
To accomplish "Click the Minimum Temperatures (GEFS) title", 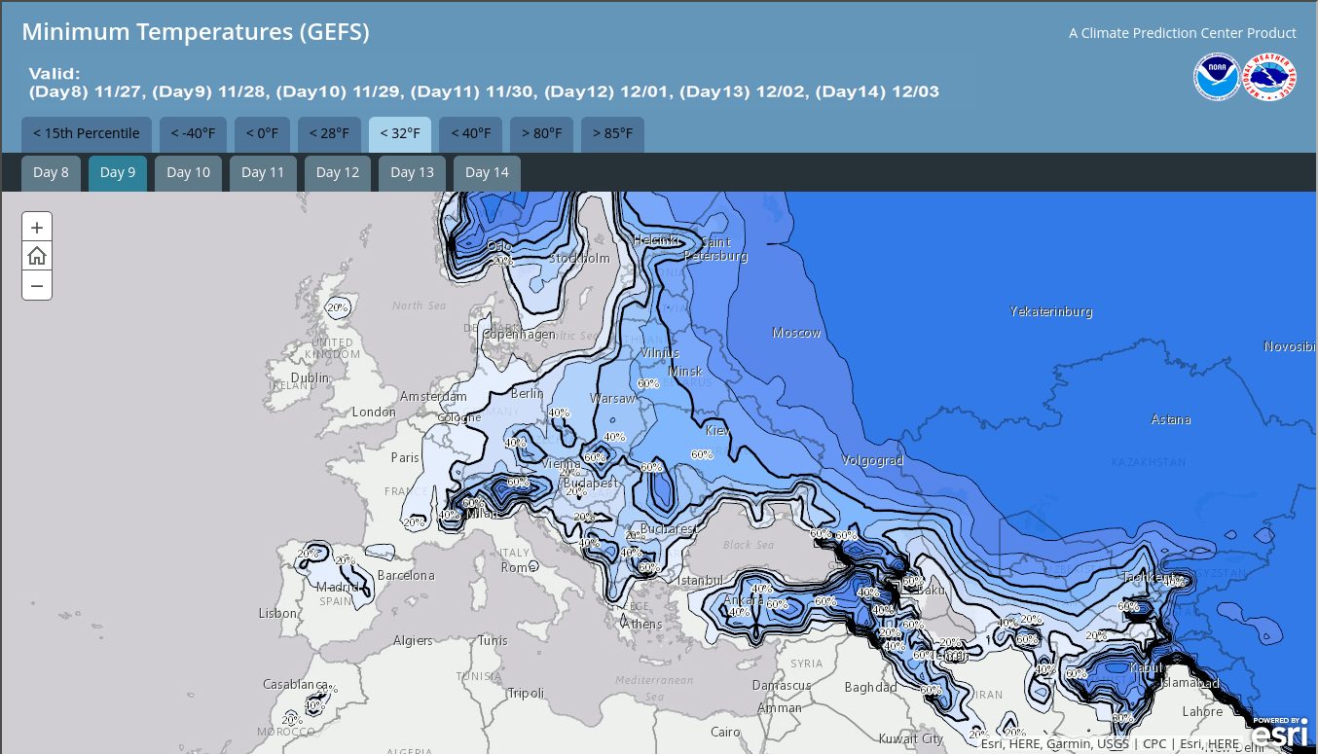I will click(196, 32).
